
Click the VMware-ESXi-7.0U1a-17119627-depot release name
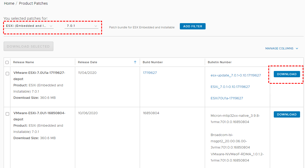click(x=39, y=76)
